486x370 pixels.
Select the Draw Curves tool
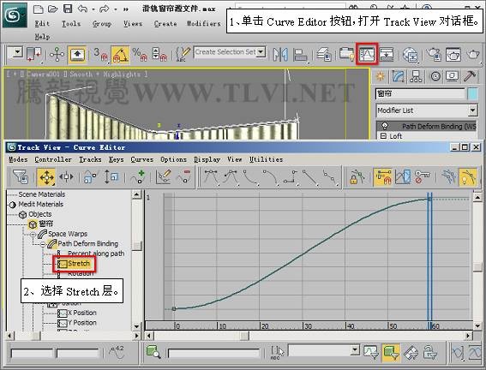point(164,176)
